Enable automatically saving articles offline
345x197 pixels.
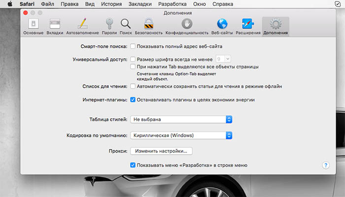[133, 86]
